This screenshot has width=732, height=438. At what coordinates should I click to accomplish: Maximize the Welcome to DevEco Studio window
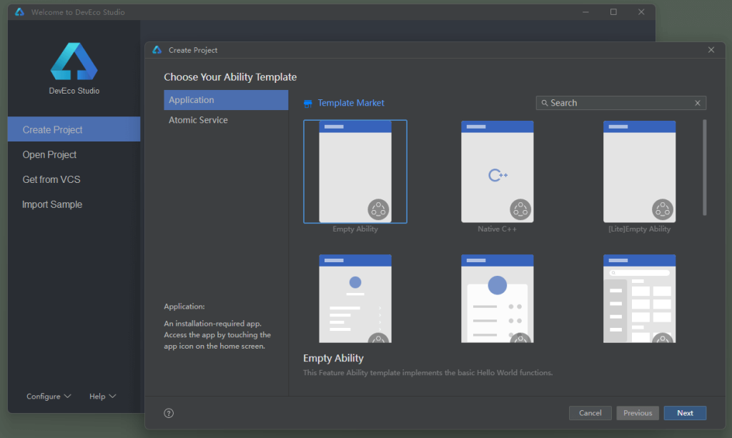click(613, 11)
